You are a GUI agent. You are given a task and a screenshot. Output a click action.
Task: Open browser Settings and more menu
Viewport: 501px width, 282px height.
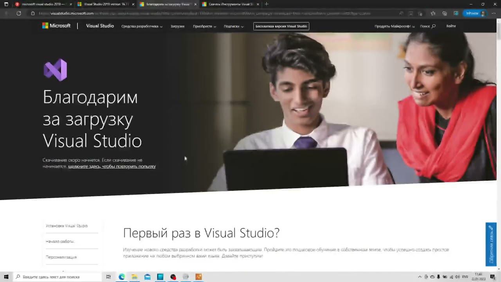coord(494,13)
